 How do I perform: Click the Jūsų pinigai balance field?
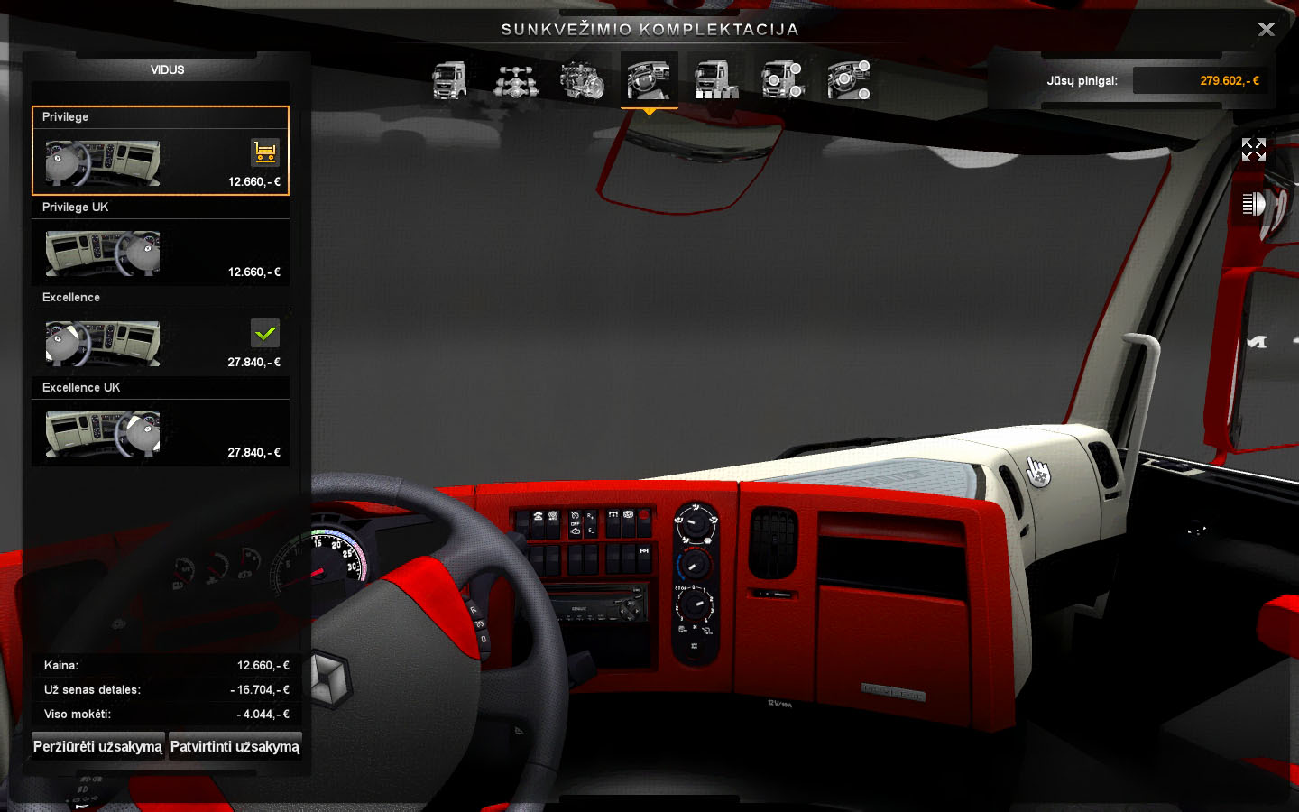coord(1200,80)
